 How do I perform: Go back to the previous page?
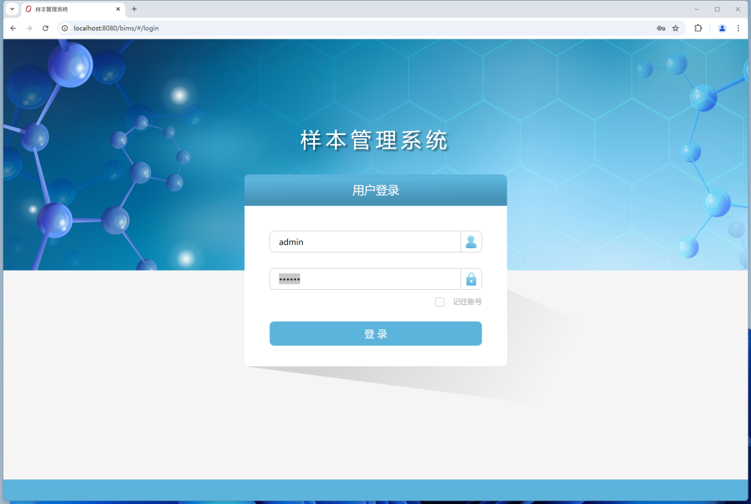coord(13,28)
